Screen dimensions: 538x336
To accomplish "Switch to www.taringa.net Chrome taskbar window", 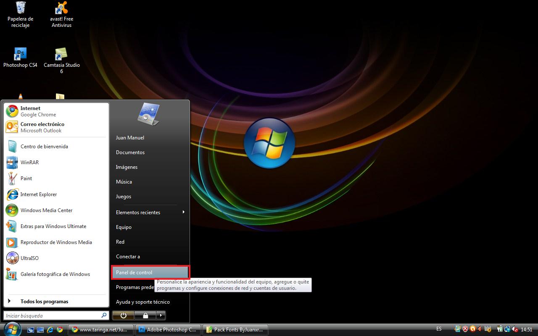I will click(101, 330).
